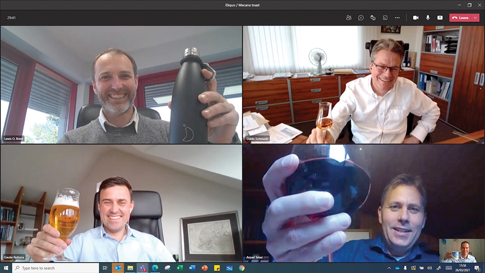485x273 pixels.
Task: Open Outlook from the taskbar
Action: coord(117,268)
